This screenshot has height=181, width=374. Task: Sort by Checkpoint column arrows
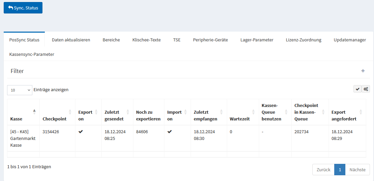[70, 112]
